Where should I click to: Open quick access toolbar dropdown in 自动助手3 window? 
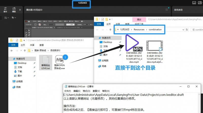[x=24, y=40]
